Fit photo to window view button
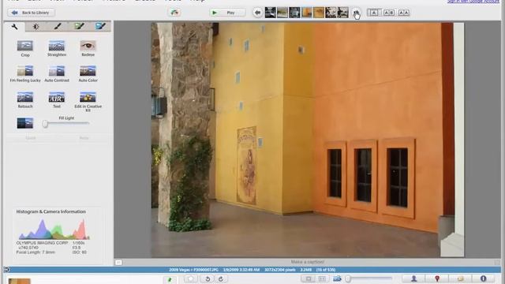 click(x=309, y=278)
